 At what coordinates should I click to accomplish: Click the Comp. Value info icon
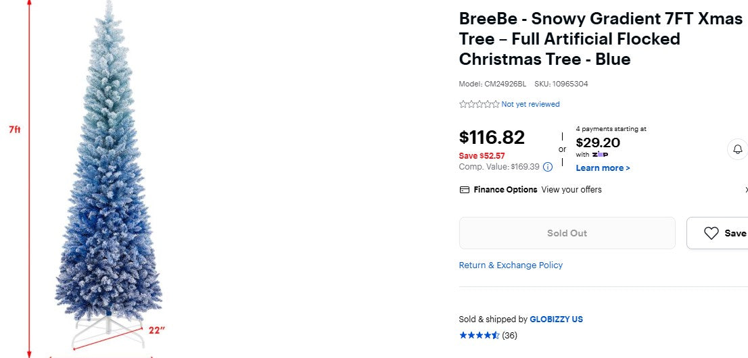(x=548, y=167)
